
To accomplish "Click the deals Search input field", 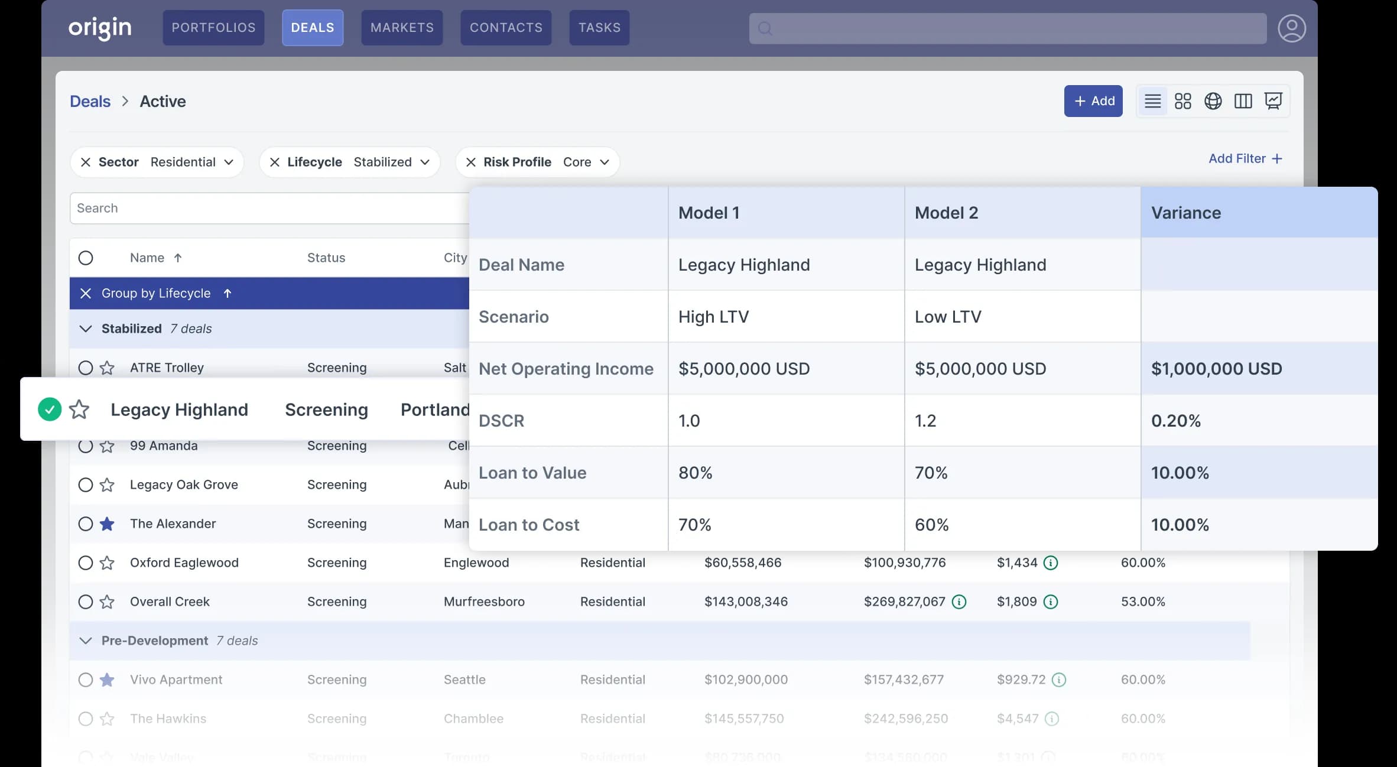I will coord(269,208).
